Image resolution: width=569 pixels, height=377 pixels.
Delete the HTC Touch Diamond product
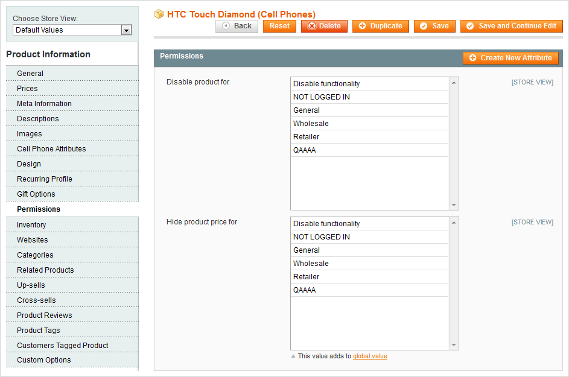324,26
